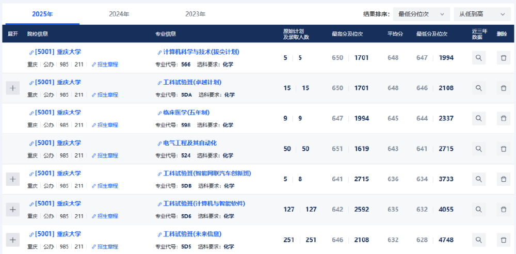Screen dimensions: 516x254
Task: Click the 院校信息 column header
Action: click(38, 34)
